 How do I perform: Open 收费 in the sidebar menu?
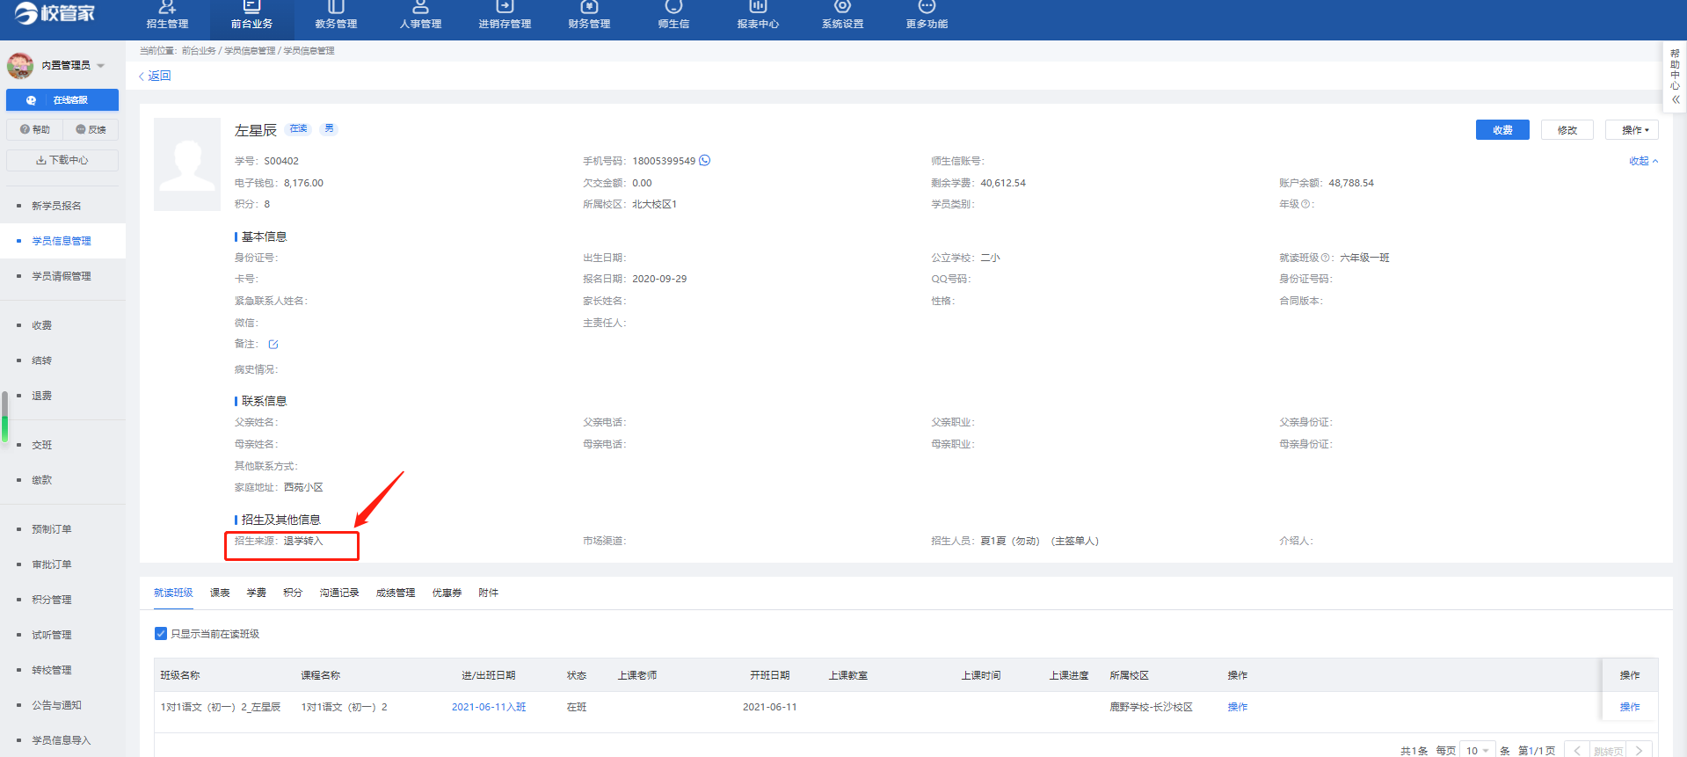(42, 325)
